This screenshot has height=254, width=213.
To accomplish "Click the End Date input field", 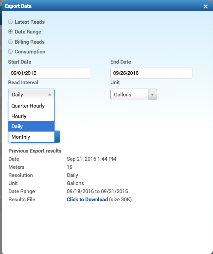I will tap(151, 73).
